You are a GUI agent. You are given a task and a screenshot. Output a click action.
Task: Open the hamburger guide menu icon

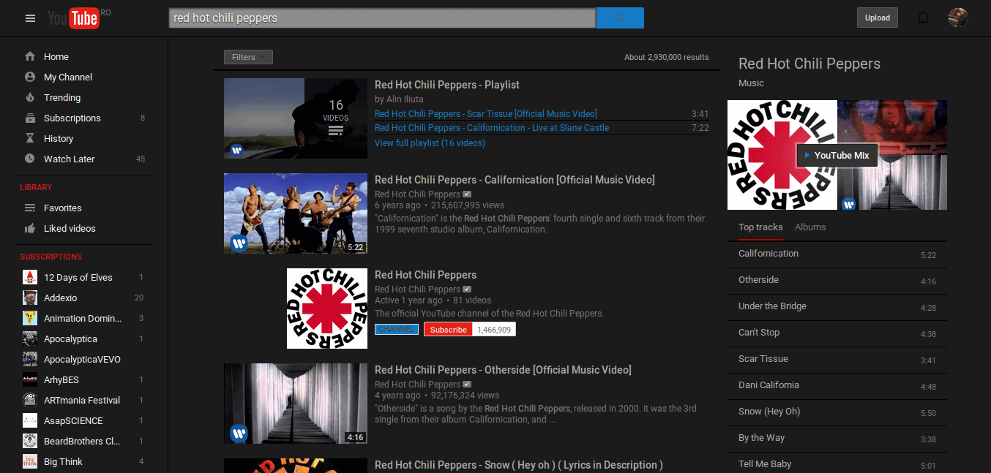tap(30, 18)
